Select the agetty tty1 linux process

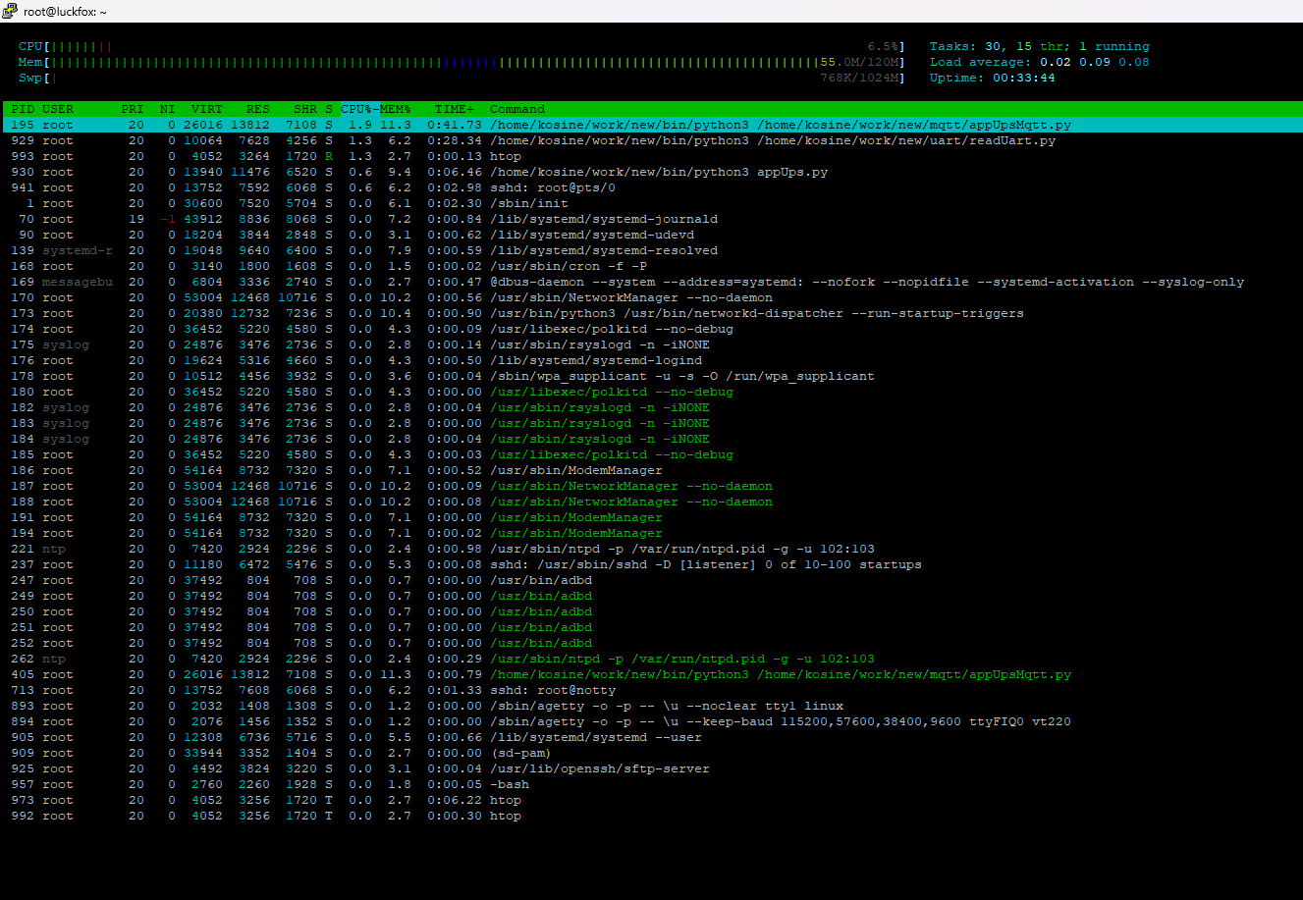click(651, 706)
